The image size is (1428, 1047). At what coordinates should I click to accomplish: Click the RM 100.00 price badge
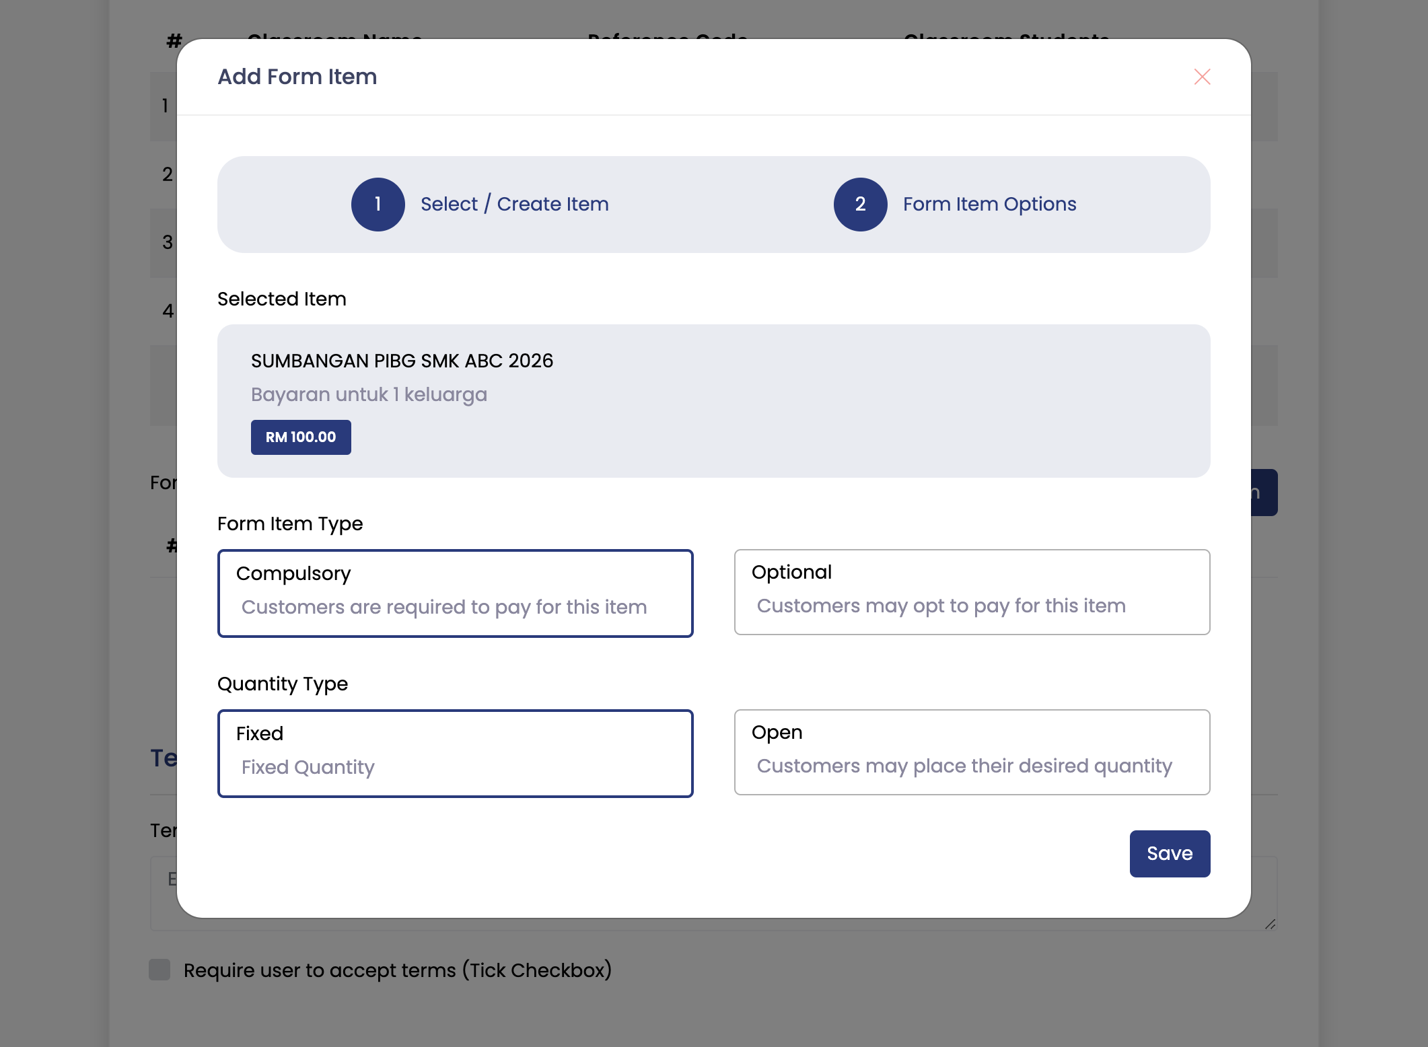pyautogui.click(x=301, y=437)
